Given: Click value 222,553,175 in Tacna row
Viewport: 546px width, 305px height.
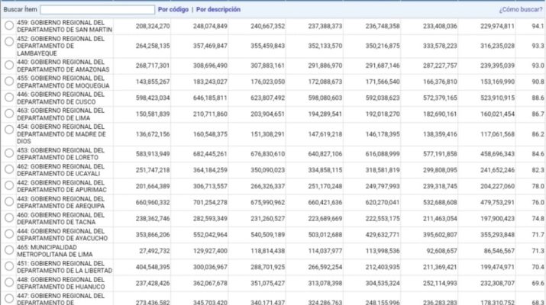Looking at the screenshot, I should (383, 219).
